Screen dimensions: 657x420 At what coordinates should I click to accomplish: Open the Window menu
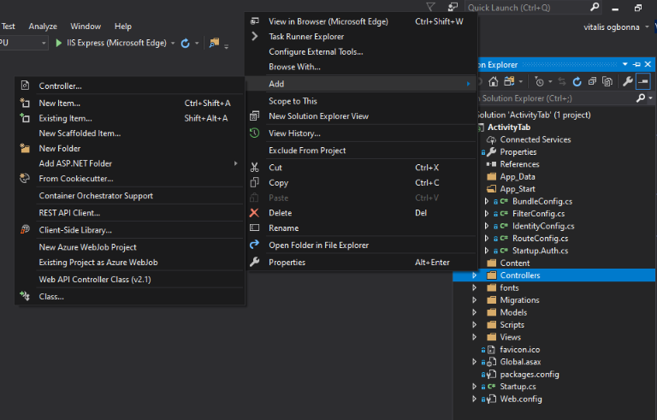pyautogui.click(x=86, y=27)
